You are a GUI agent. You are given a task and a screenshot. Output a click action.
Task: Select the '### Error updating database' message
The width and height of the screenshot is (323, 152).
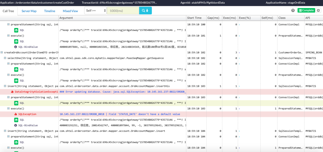[x=123, y=92]
